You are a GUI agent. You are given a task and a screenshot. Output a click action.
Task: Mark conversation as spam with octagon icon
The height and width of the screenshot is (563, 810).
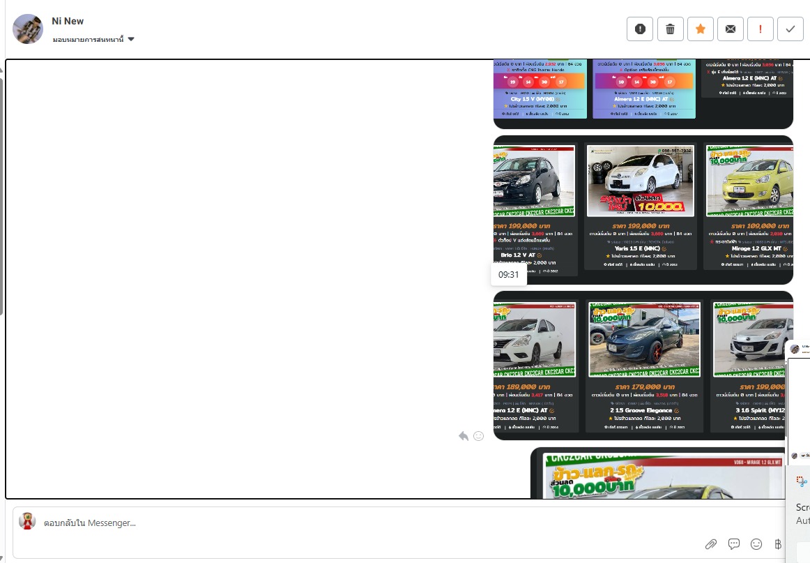(x=640, y=29)
